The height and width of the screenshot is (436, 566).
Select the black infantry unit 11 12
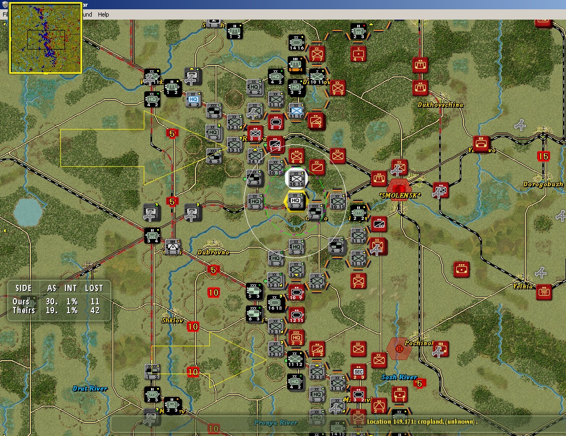coord(296,360)
